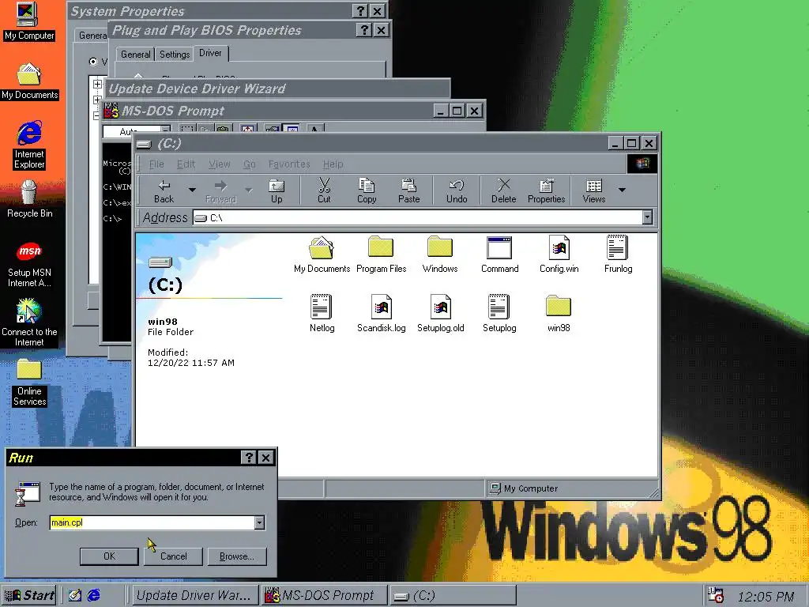Open the Views dropdown arrow
Viewport: 809px width, 607px height.
623,190
